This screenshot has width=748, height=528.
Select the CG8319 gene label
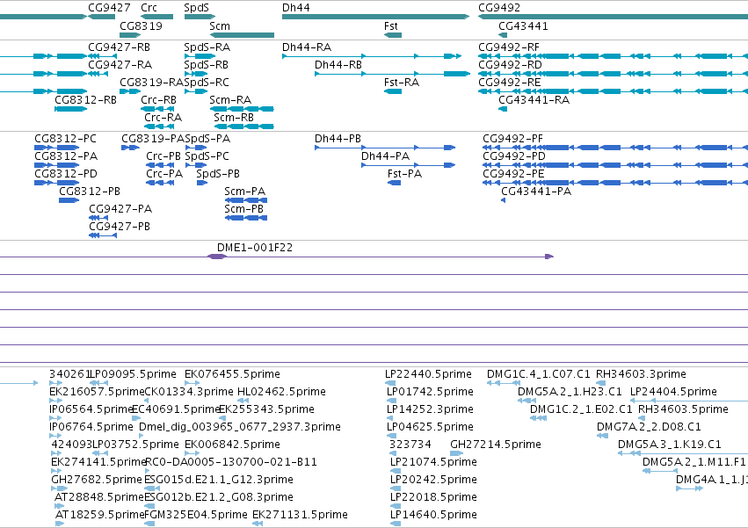pyautogui.click(x=141, y=26)
